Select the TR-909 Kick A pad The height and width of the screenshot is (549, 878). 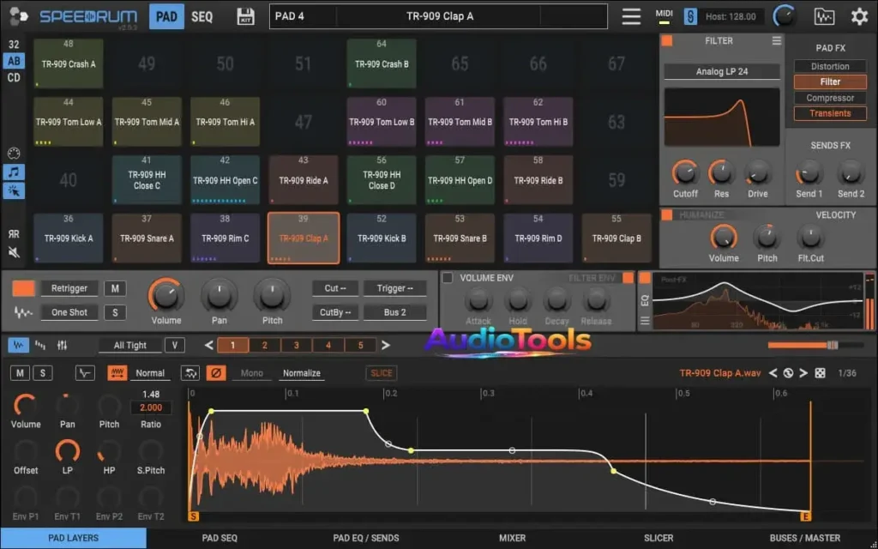(69, 238)
